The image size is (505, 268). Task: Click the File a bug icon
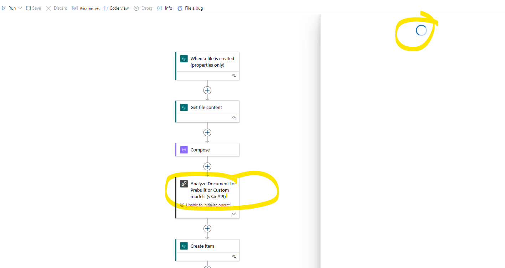pyautogui.click(x=180, y=8)
